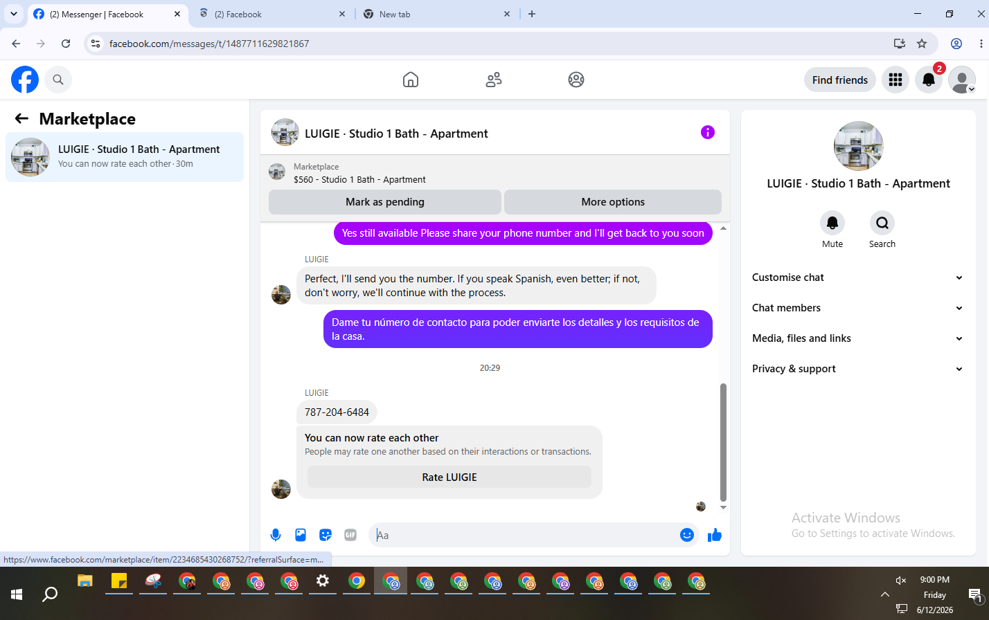
Task: View site information icon beside URL
Action: [x=96, y=44]
